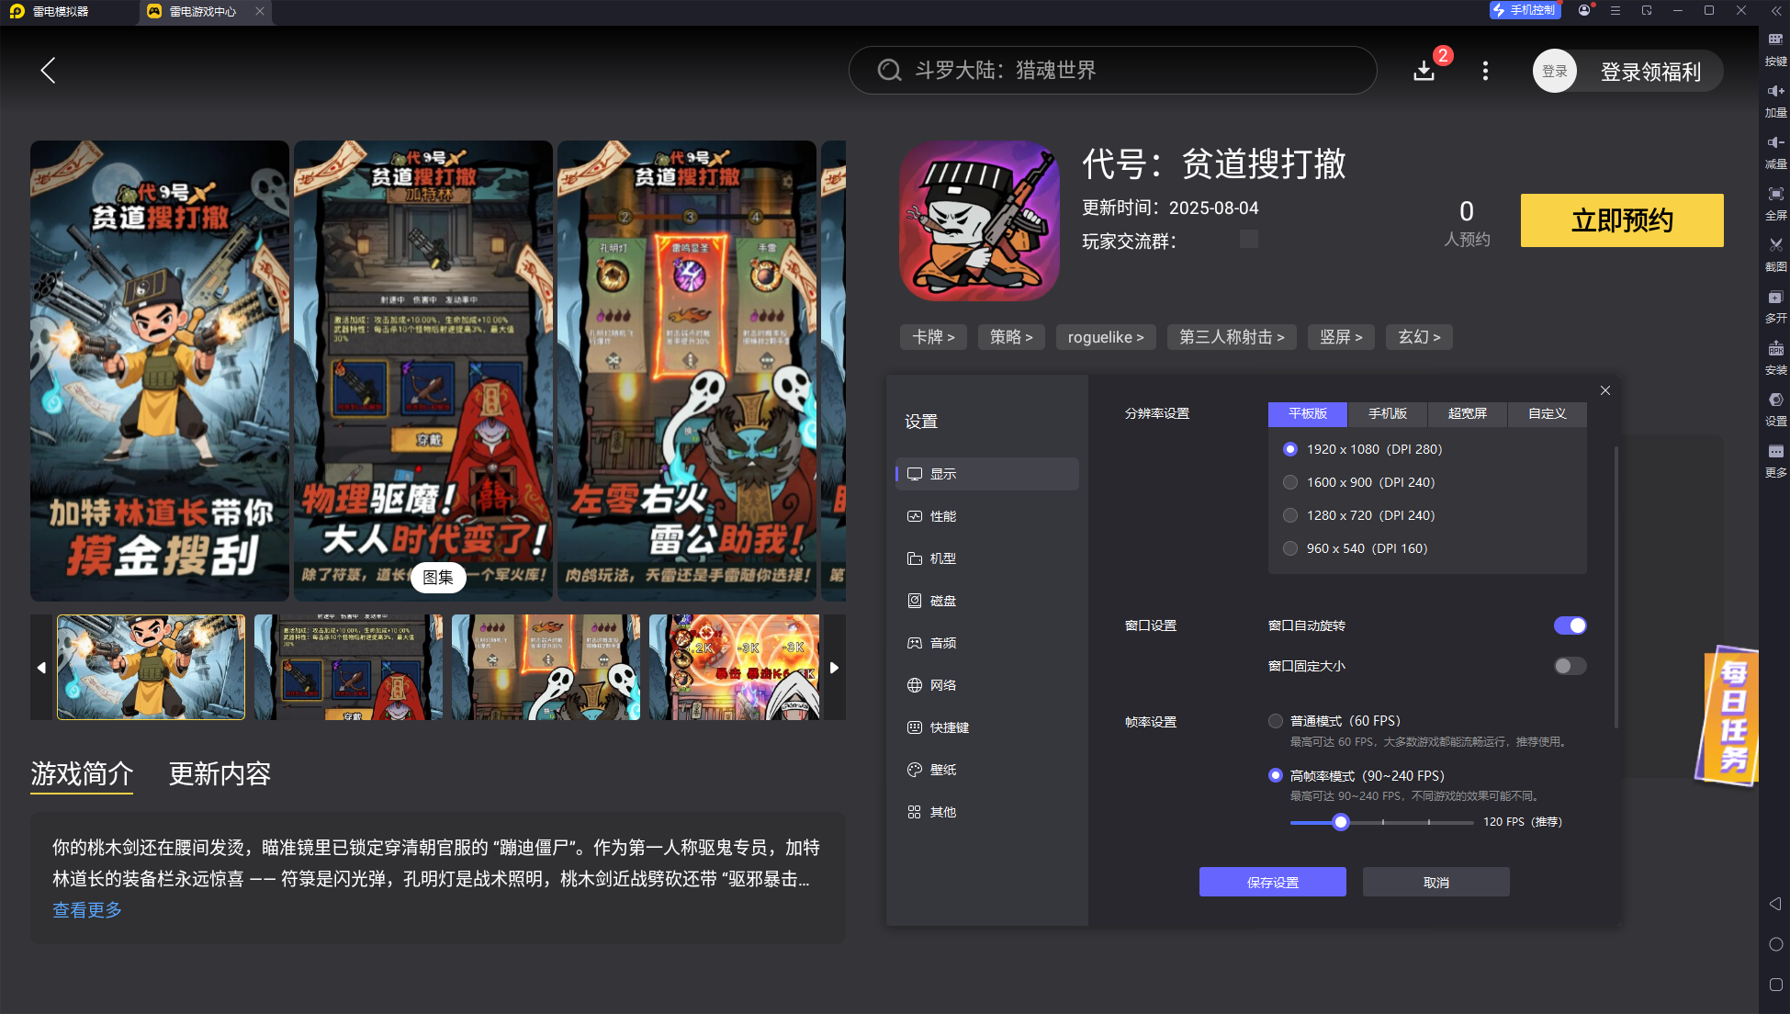The width and height of the screenshot is (1790, 1014).
Task: Select the second screenshot thumbnail
Action: click(348, 668)
